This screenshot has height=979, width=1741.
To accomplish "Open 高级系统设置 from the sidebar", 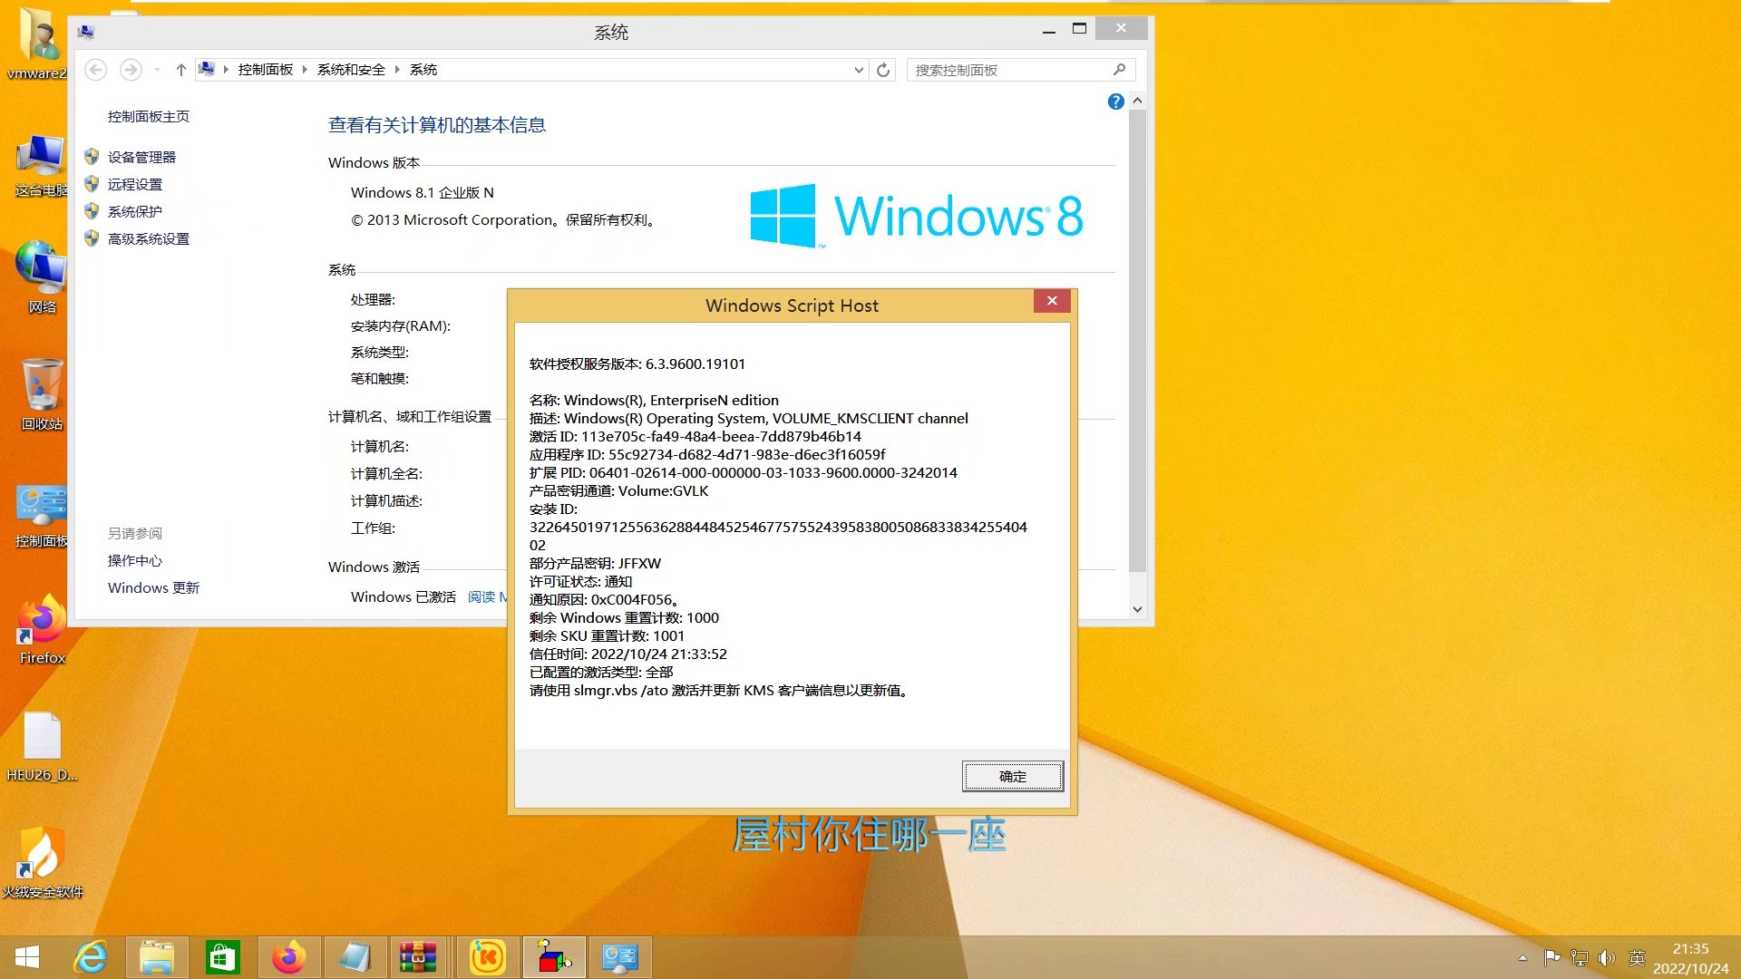I will coord(148,238).
